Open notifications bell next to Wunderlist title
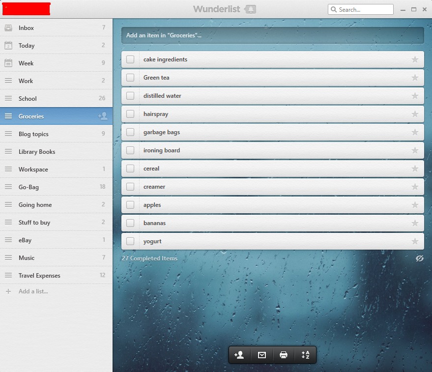Screen dimensions: 432x372 coord(250,9)
